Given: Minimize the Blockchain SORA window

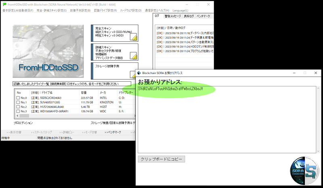Looking at the screenshot, I should coord(294,73).
